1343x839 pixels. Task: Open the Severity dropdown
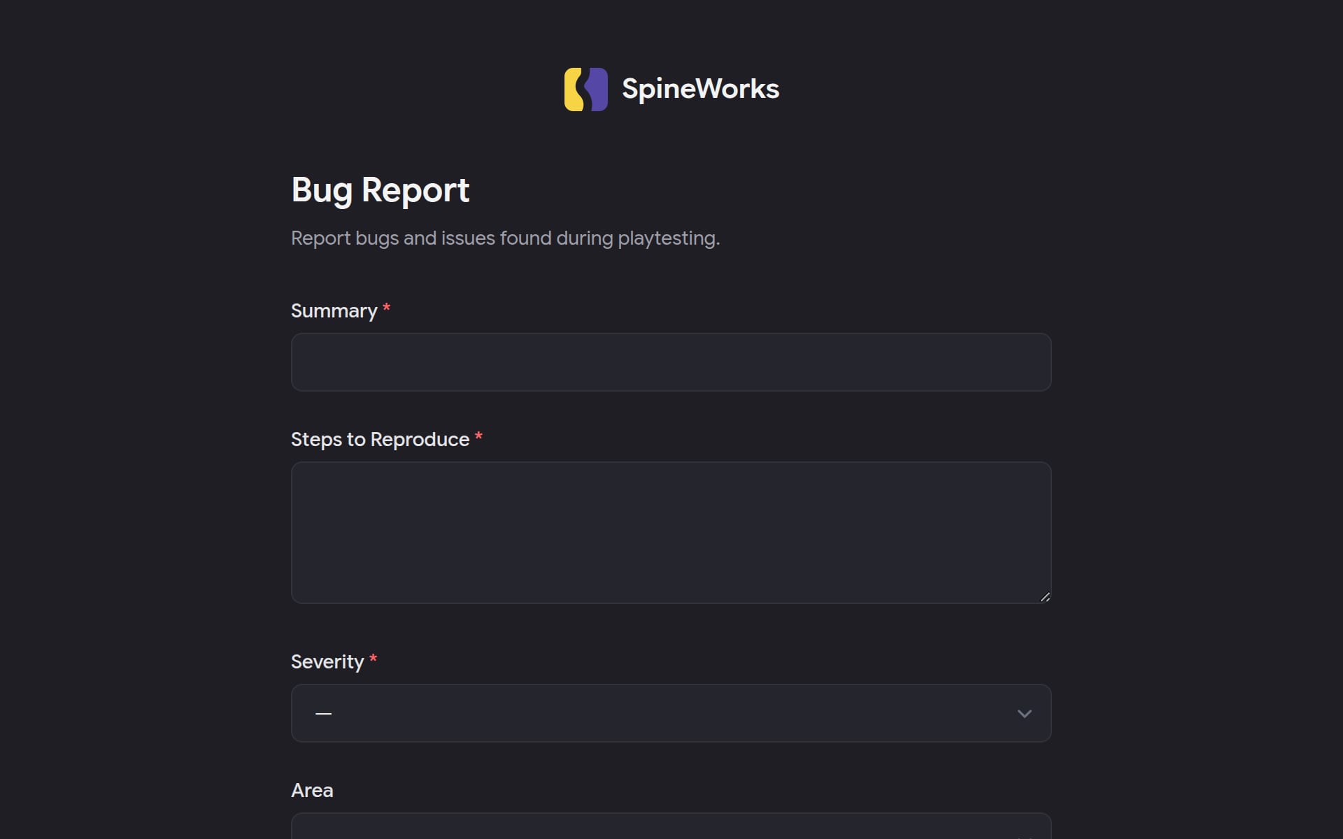[671, 713]
